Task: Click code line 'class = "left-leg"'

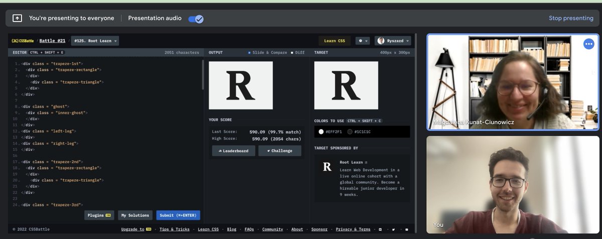Action: point(49,131)
